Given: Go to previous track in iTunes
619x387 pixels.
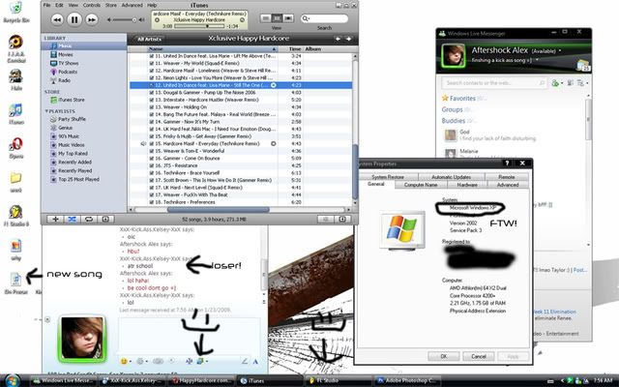Looking at the screenshot, I should (x=56, y=19).
